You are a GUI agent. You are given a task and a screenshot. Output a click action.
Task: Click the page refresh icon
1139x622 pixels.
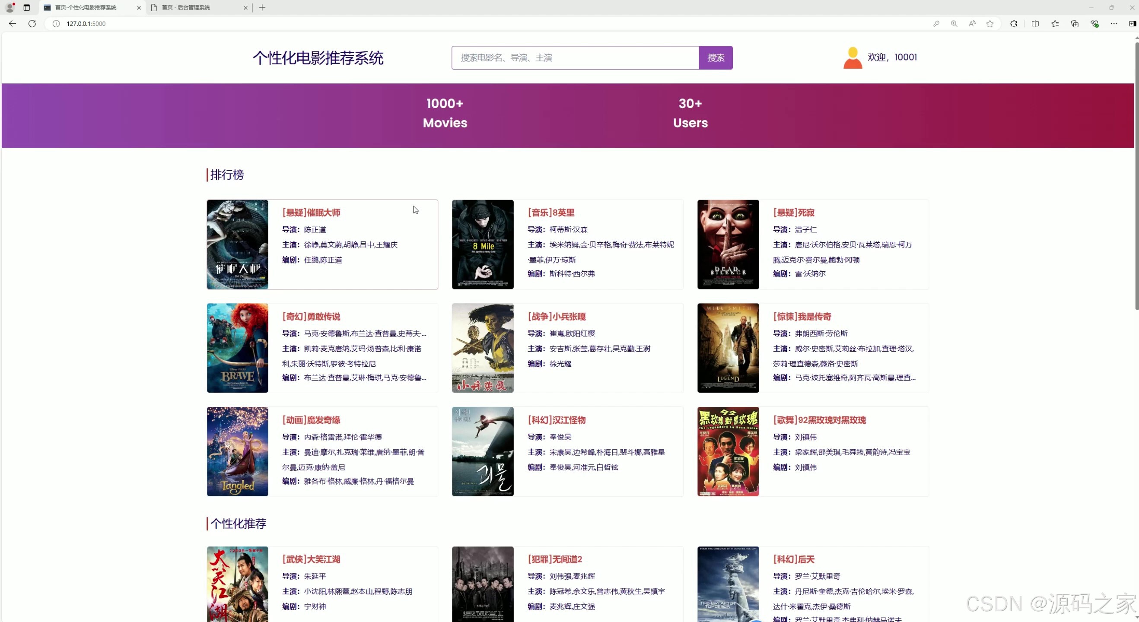pyautogui.click(x=32, y=23)
